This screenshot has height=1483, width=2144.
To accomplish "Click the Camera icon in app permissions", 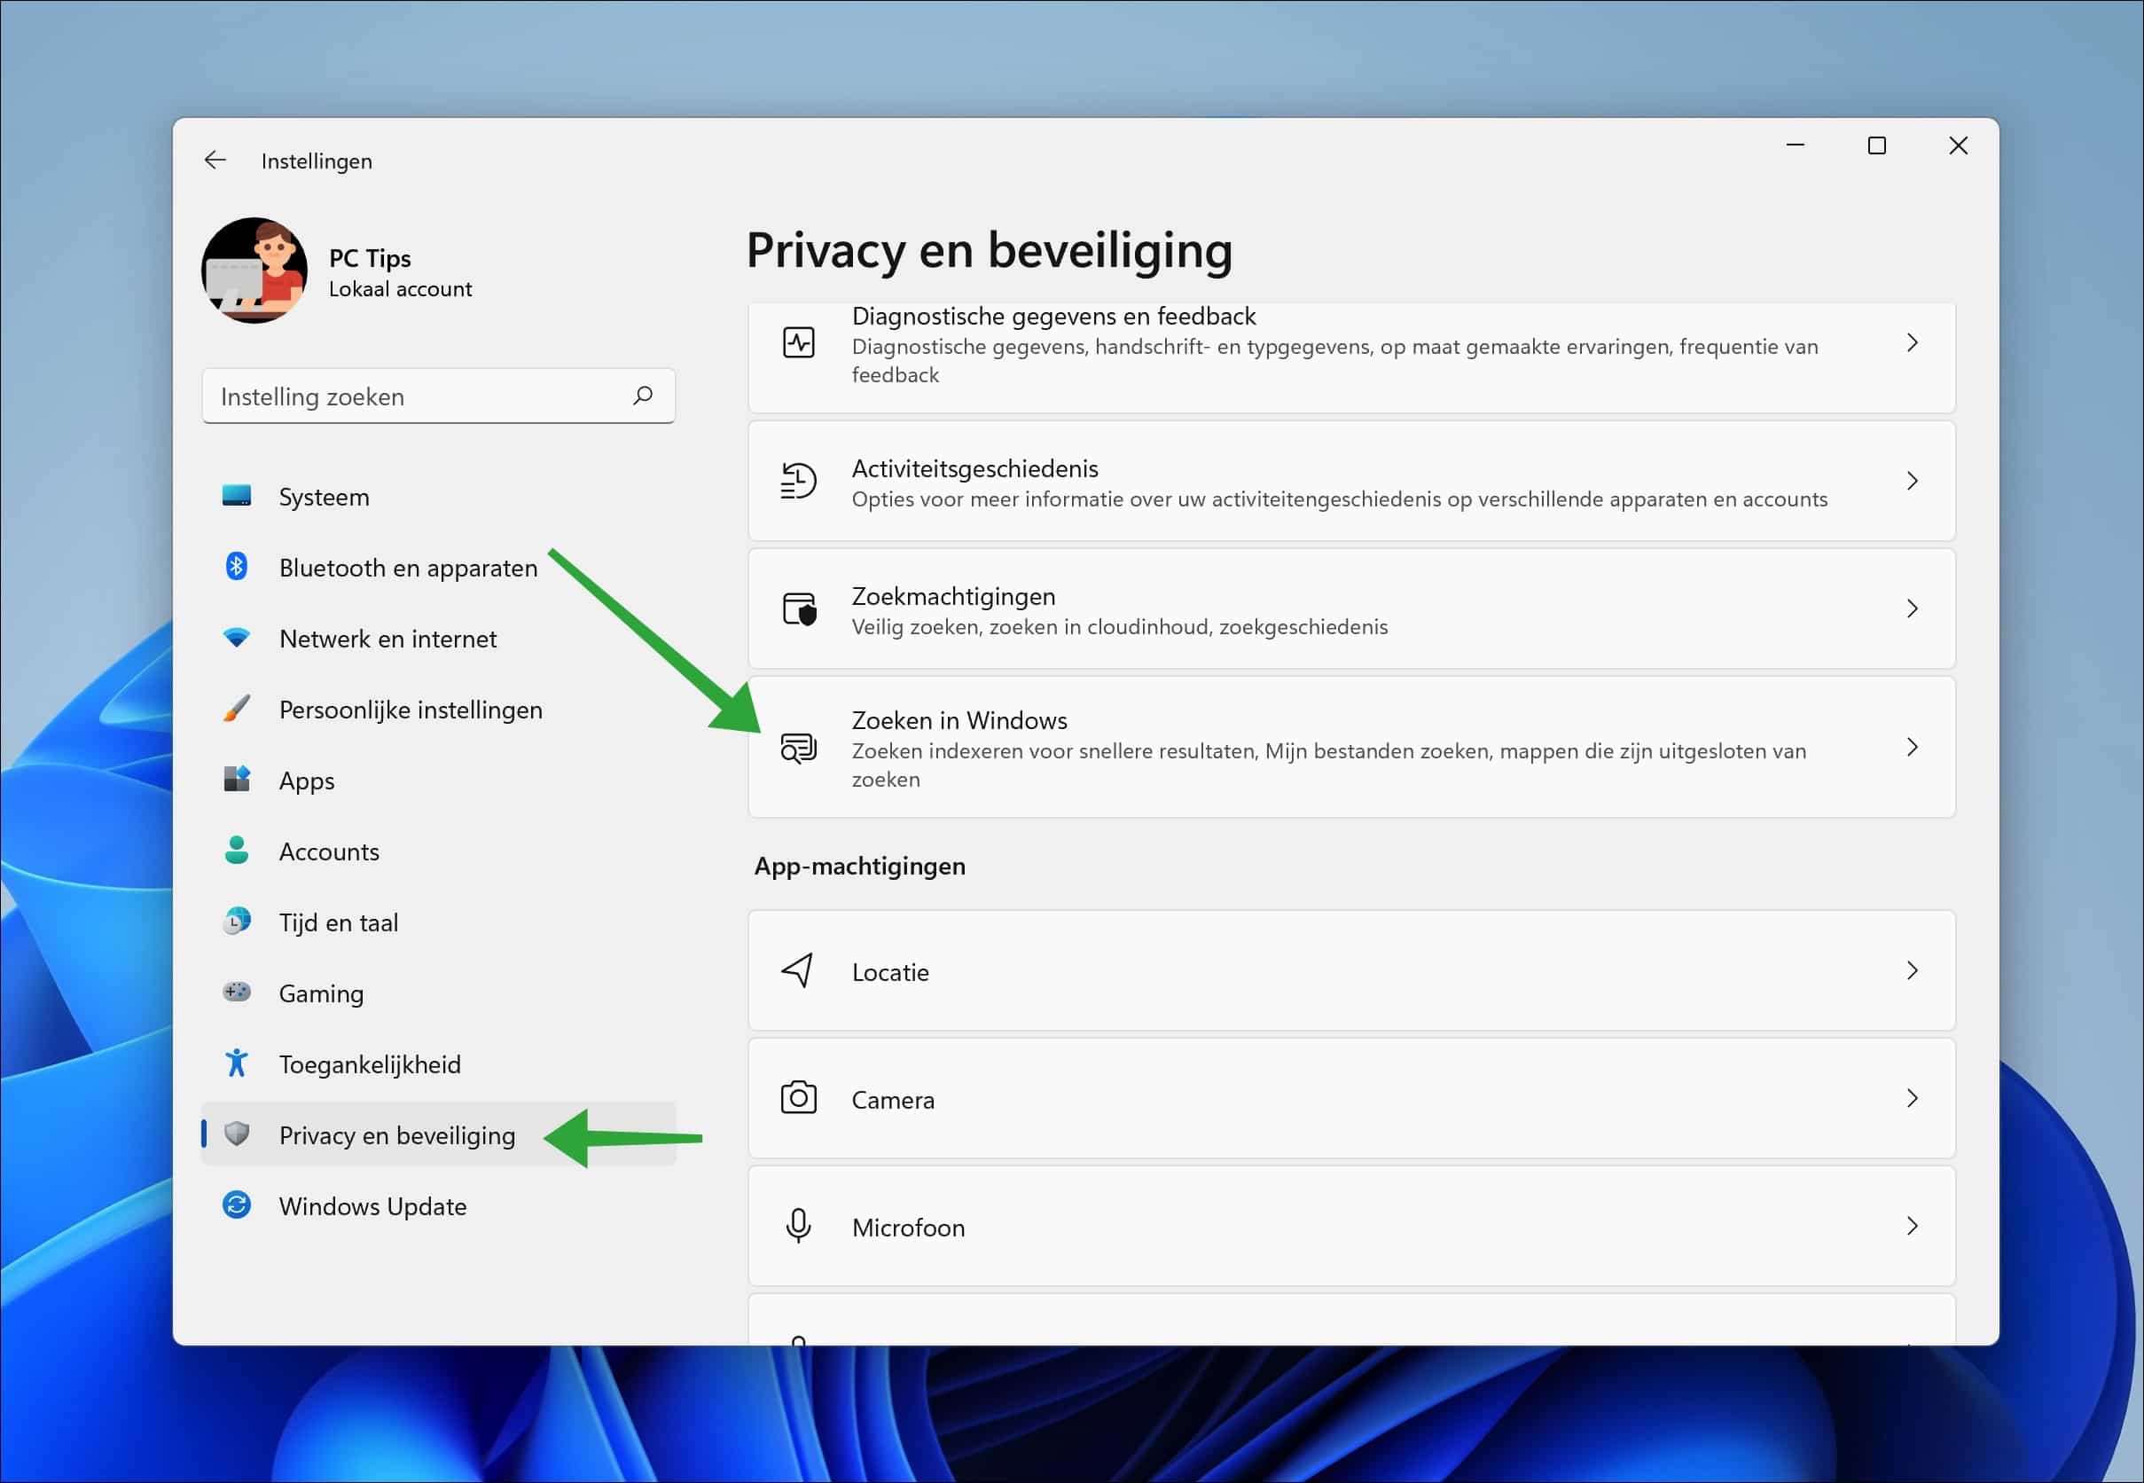I will point(798,1098).
